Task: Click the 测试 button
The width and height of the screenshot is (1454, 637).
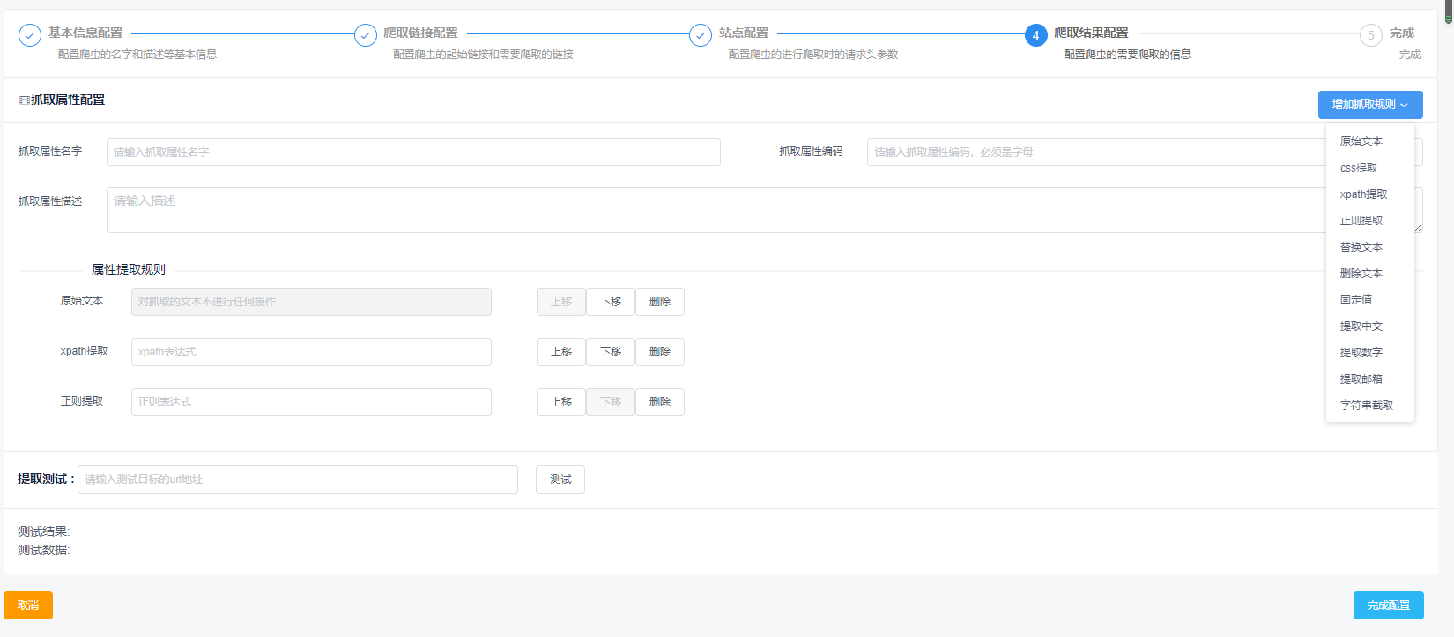Action: click(560, 480)
